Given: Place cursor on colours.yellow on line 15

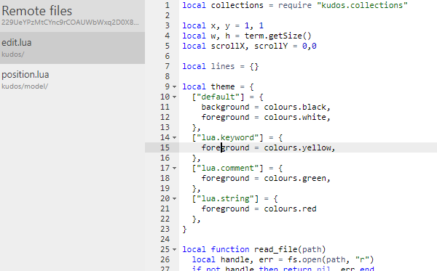Looking at the screenshot, I should coord(297,147).
